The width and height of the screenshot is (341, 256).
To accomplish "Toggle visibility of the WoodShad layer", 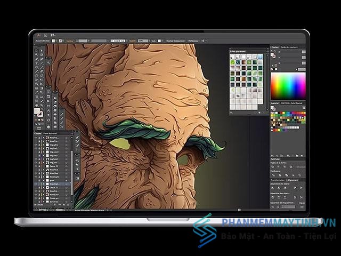I will point(36,173).
